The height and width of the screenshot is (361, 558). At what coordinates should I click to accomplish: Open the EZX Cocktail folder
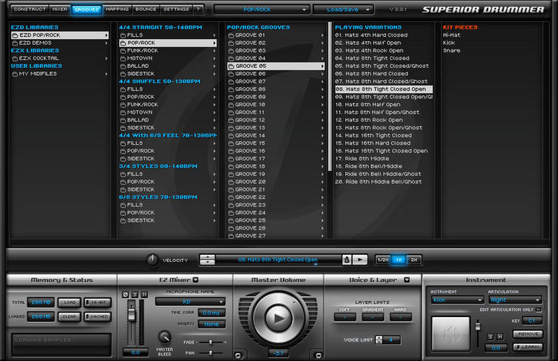60,58
